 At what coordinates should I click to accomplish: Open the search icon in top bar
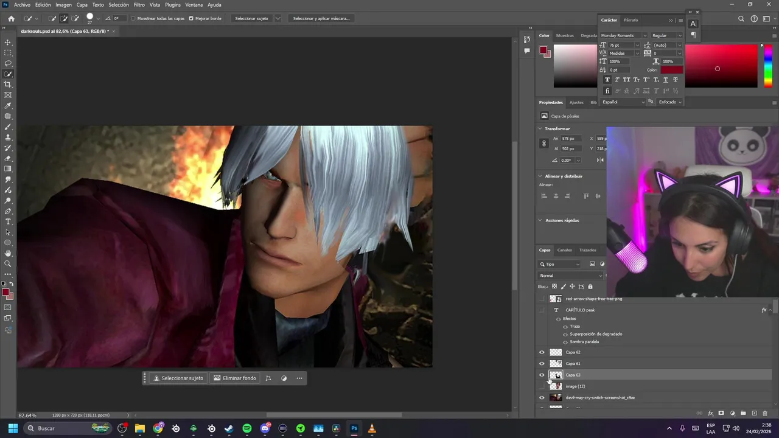pyautogui.click(x=741, y=19)
